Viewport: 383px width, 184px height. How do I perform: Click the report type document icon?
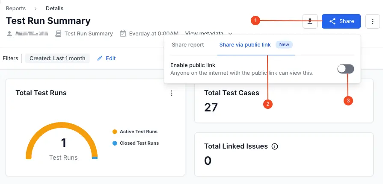click(x=59, y=34)
